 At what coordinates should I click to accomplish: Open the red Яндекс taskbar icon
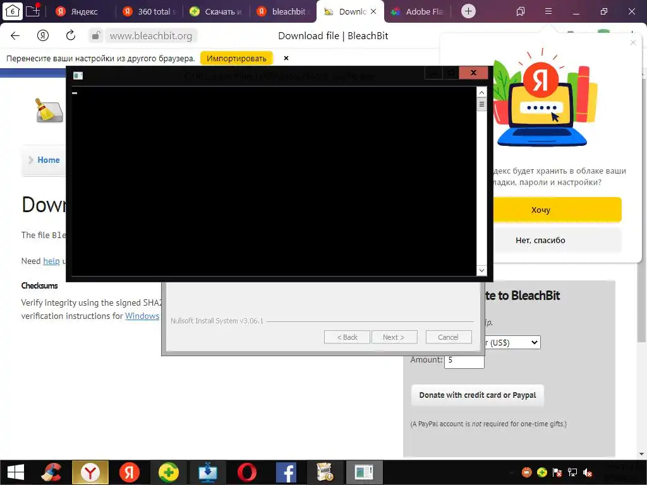click(129, 472)
